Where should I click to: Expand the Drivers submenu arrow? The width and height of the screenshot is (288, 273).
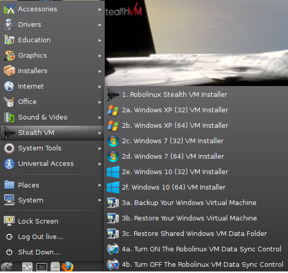click(100, 25)
